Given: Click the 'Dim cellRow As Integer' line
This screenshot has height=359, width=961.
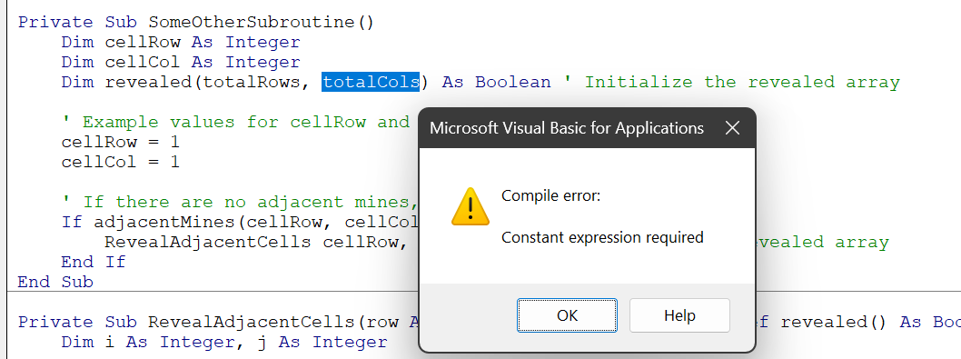Looking at the screenshot, I should point(181,43).
